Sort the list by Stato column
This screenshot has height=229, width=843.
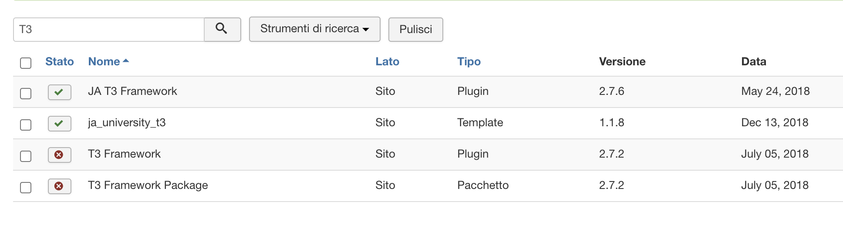[x=59, y=61]
